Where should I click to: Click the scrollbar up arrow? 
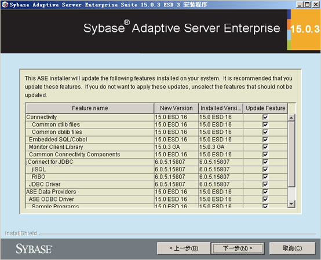(291, 118)
